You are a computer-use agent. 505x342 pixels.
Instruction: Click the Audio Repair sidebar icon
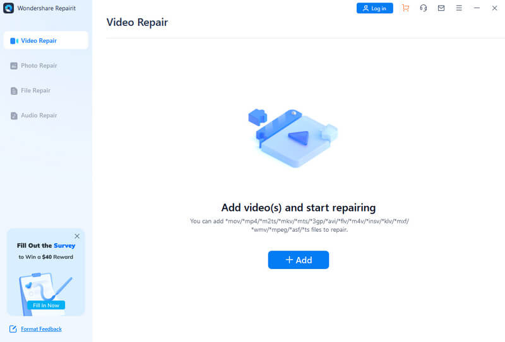(14, 116)
